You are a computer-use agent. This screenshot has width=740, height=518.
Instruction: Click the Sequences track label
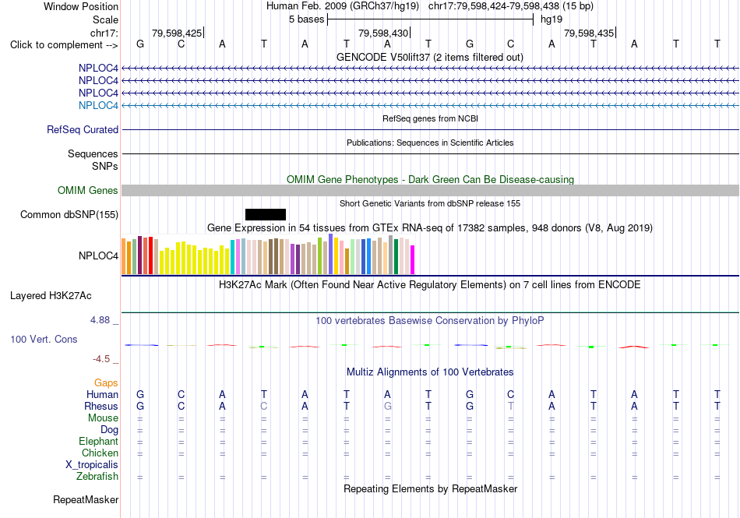pyautogui.click(x=93, y=153)
